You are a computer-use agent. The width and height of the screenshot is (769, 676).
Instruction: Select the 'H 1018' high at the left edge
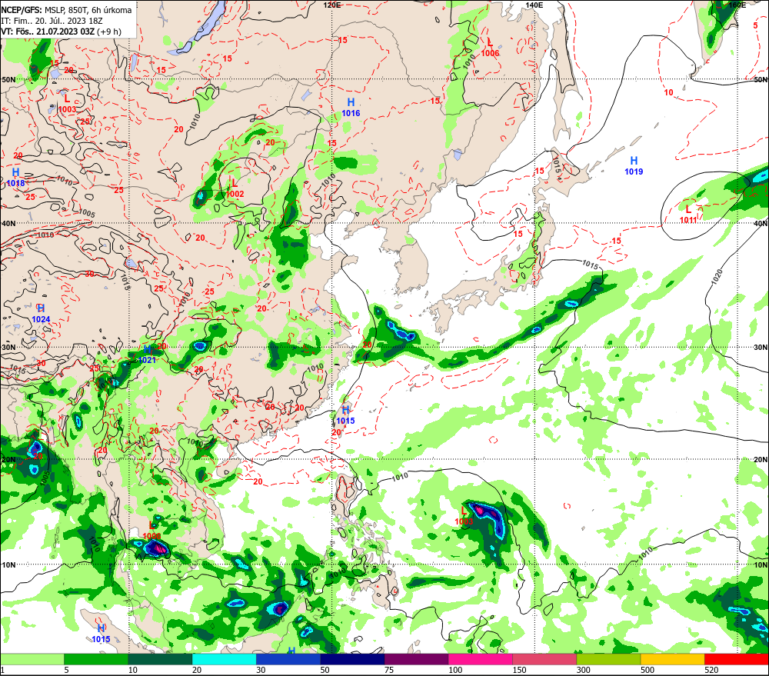tap(15, 177)
